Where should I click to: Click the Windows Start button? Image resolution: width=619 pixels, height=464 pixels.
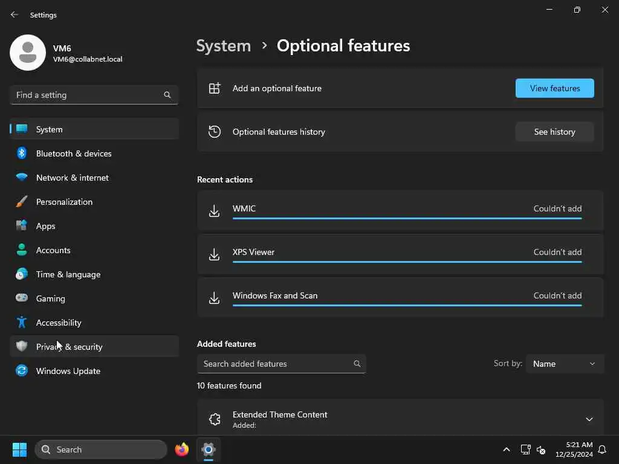[x=19, y=449]
